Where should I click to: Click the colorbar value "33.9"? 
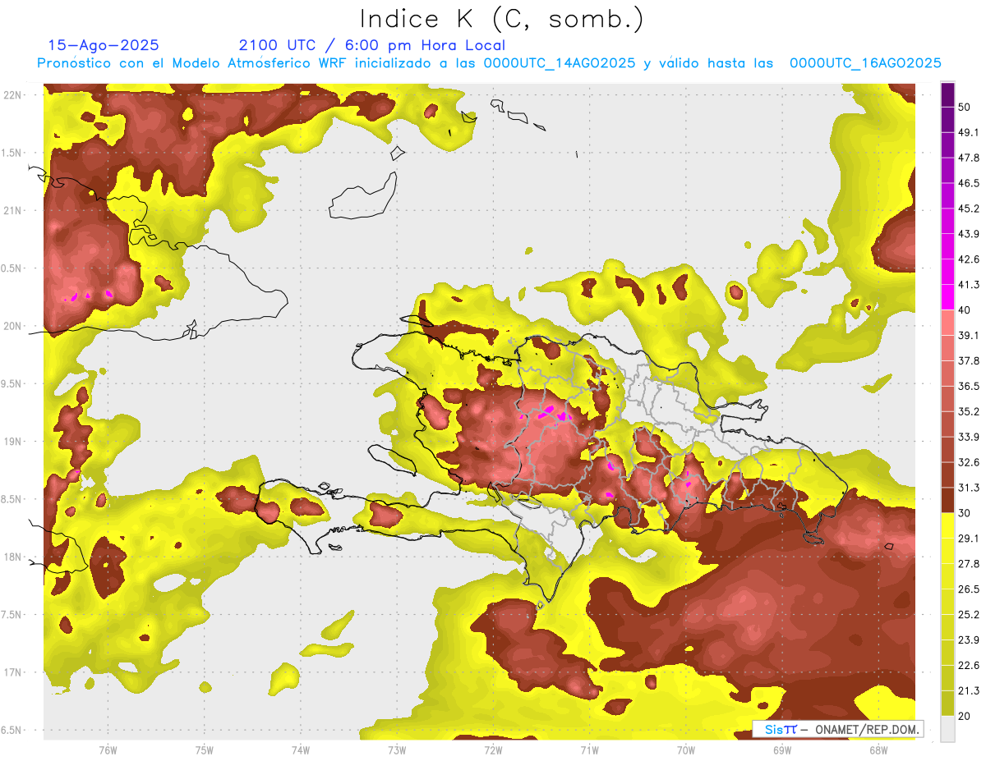[968, 437]
